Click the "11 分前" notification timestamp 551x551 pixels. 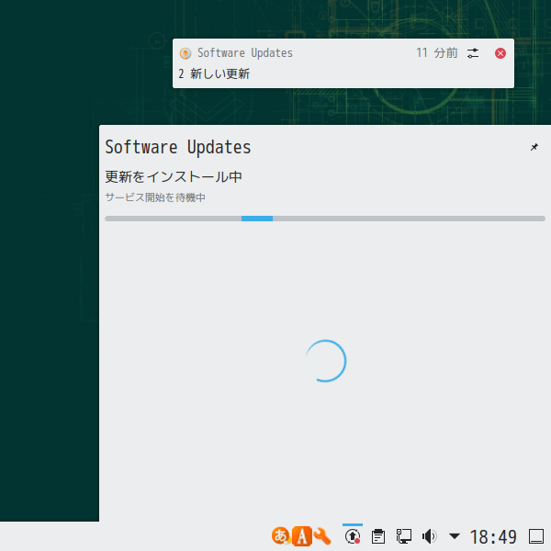pyautogui.click(x=437, y=53)
